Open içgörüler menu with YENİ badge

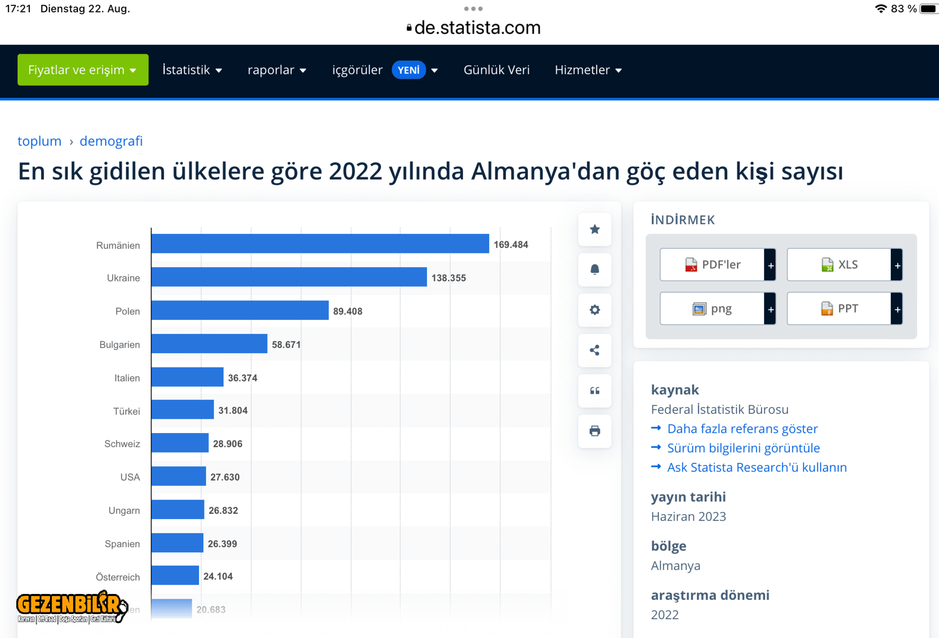click(384, 70)
